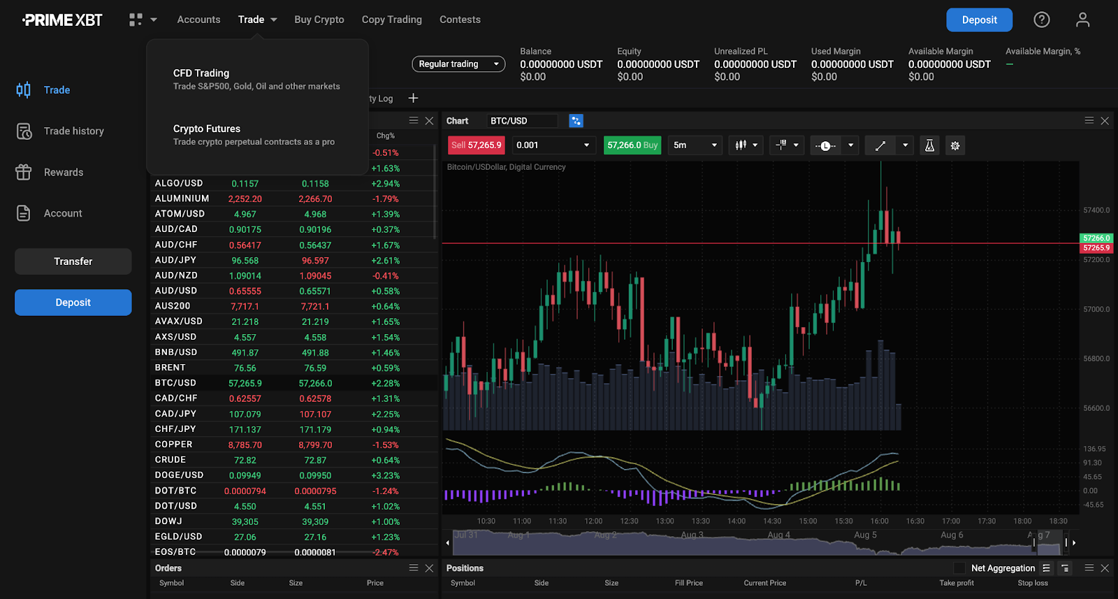Image resolution: width=1118 pixels, height=599 pixels.
Task: Click the Trade candlestick icon in the sidebar
Action: [24, 89]
